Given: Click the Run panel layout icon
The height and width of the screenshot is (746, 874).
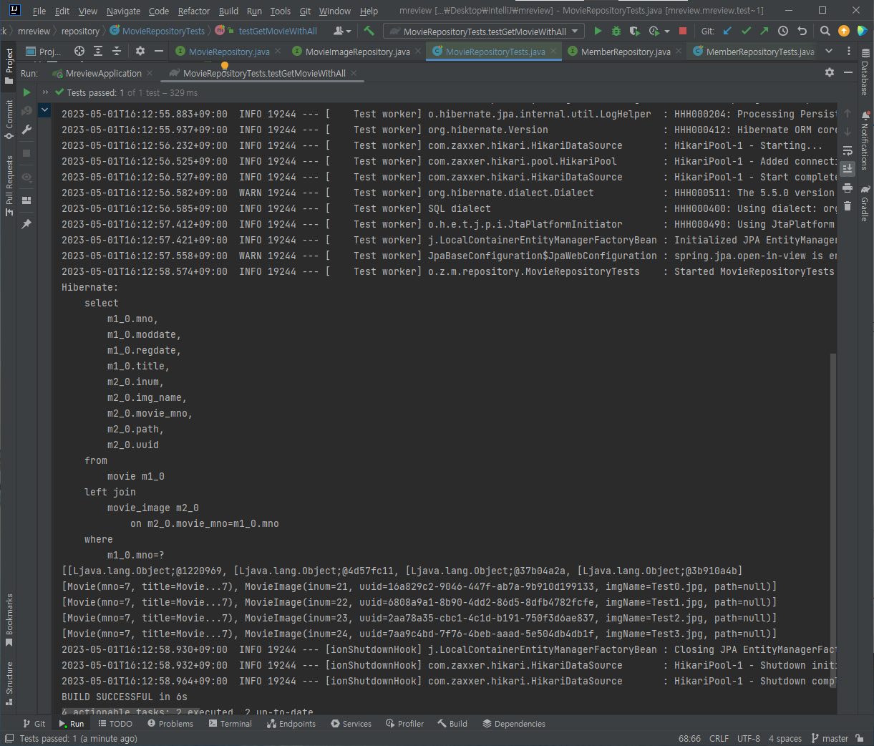Looking at the screenshot, I should [26, 200].
